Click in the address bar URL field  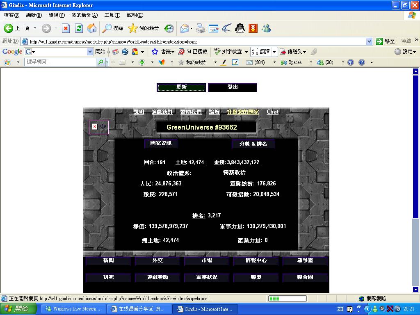[x=197, y=41]
